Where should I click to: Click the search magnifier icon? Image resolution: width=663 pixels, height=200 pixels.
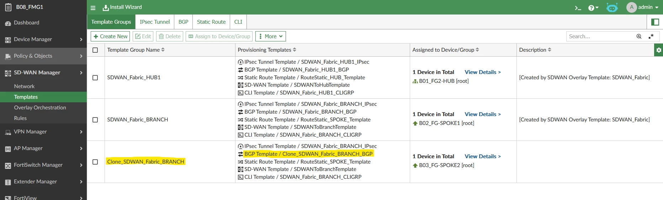(639, 36)
